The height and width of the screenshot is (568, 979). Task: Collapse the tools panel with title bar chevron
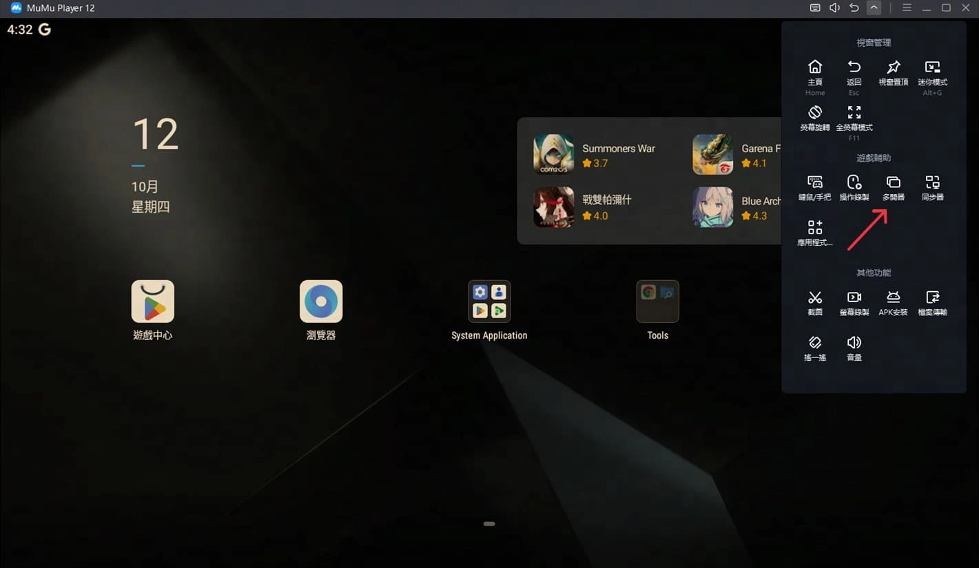(874, 8)
